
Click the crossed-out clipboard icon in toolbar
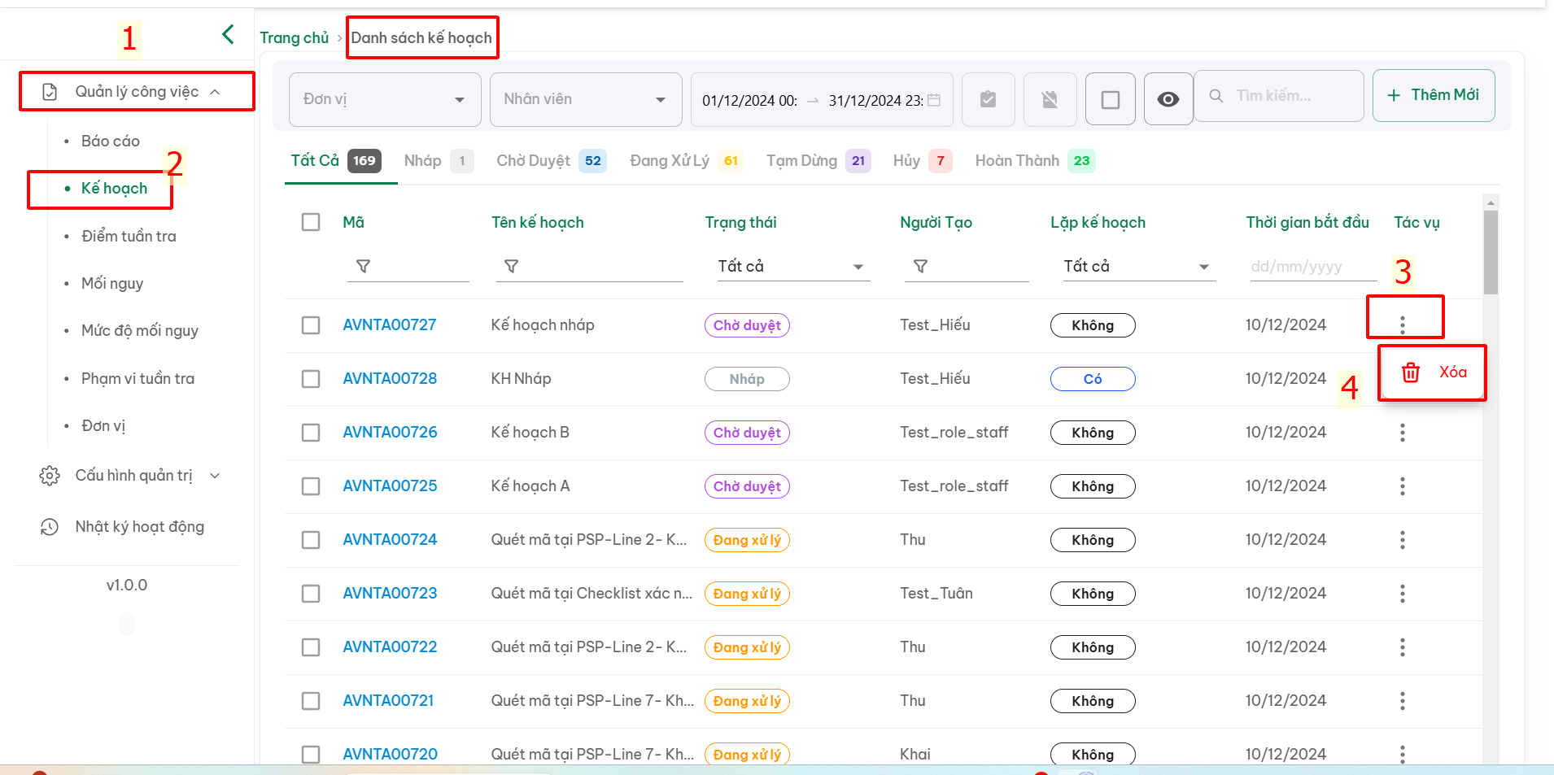click(1050, 99)
